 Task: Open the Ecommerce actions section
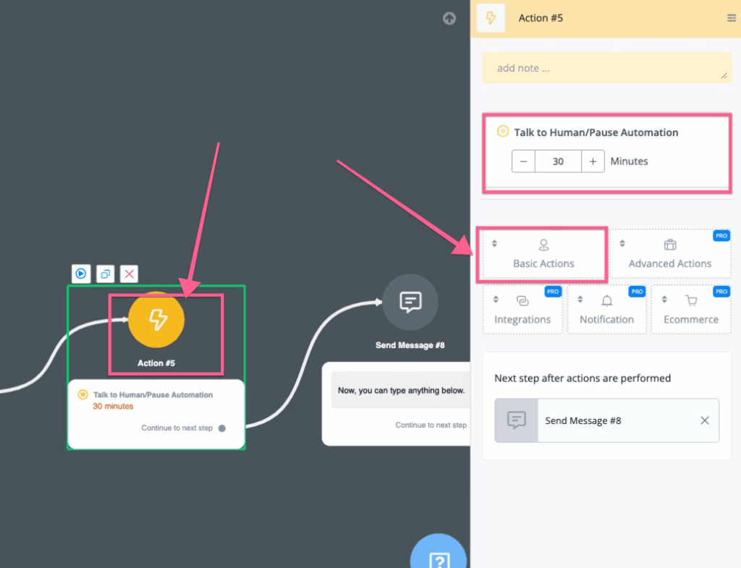point(691,310)
